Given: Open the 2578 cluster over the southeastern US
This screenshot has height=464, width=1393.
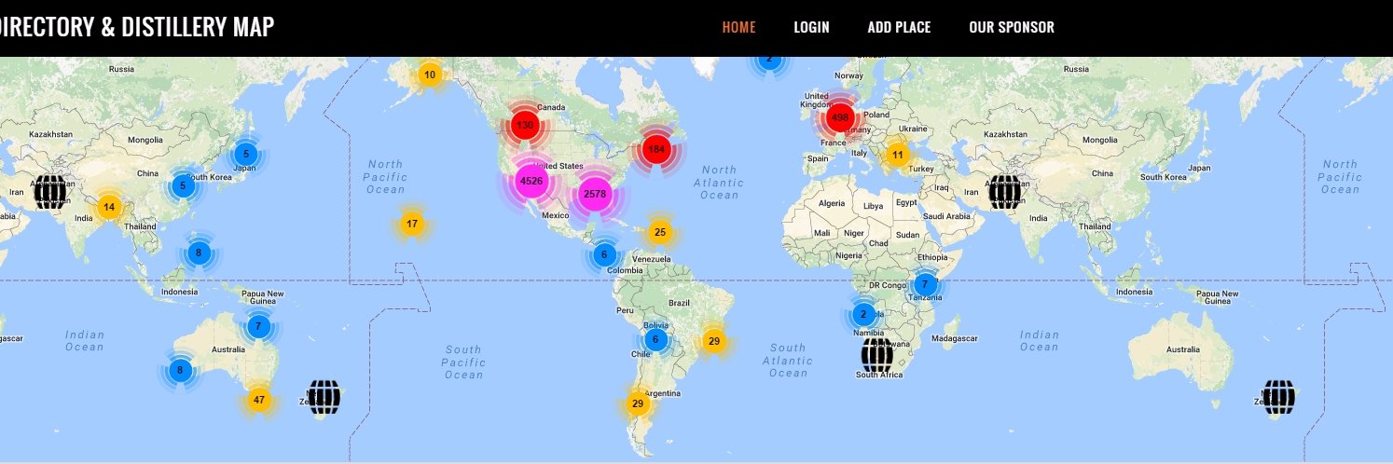Looking at the screenshot, I should [x=594, y=194].
